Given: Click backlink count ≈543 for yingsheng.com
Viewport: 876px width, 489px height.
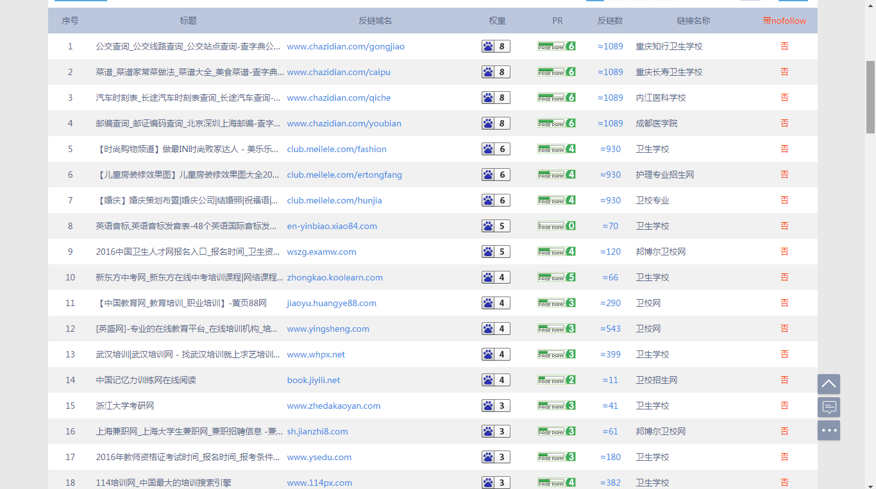Looking at the screenshot, I should click(x=611, y=329).
